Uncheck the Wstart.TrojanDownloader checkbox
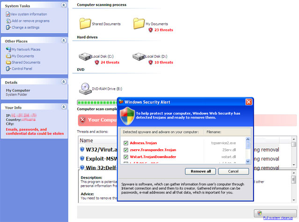This screenshot has width=299, height=222. click(126, 157)
